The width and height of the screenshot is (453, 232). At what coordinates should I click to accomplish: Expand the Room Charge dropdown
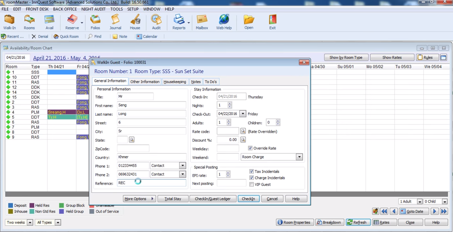tap(299, 157)
